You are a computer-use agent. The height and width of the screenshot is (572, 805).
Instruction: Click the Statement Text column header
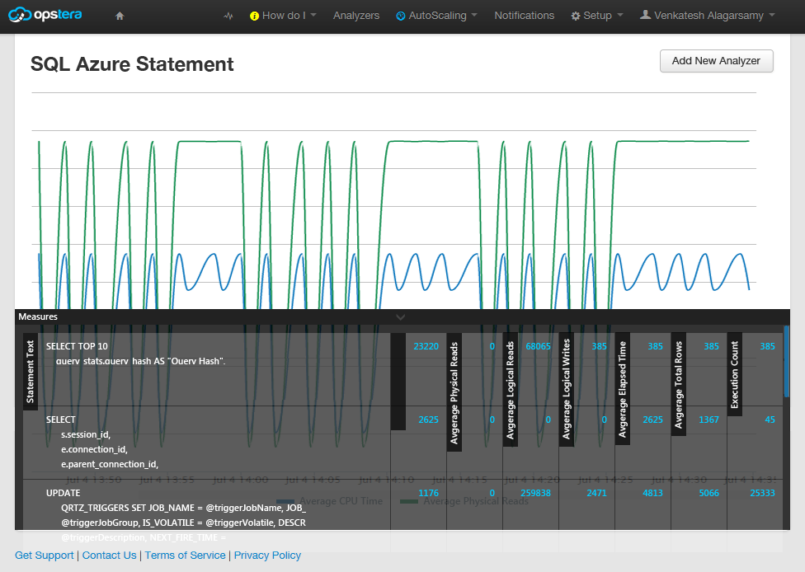(31, 372)
